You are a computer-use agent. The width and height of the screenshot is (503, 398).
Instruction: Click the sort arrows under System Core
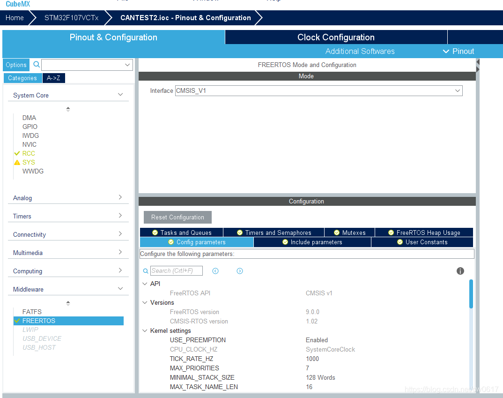point(68,109)
